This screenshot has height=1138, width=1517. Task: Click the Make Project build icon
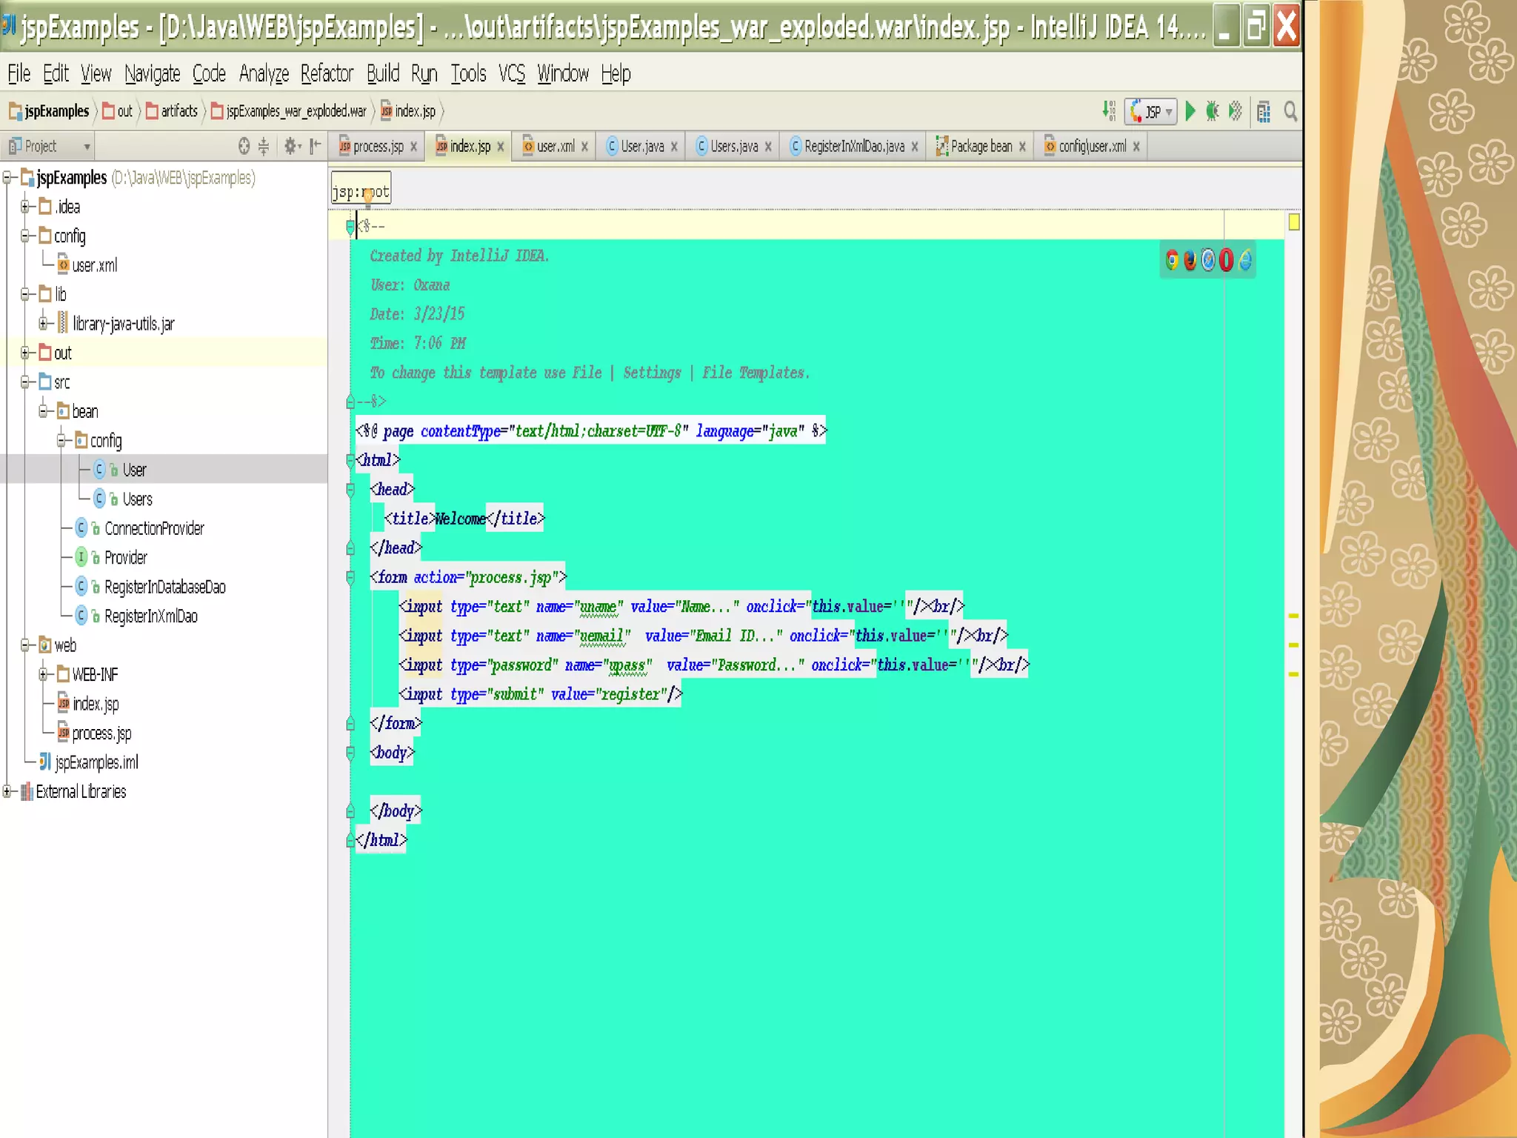(x=1109, y=112)
